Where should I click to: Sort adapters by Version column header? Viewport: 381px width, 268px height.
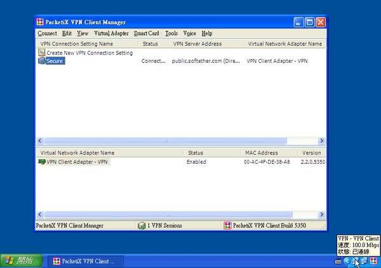(x=312, y=153)
